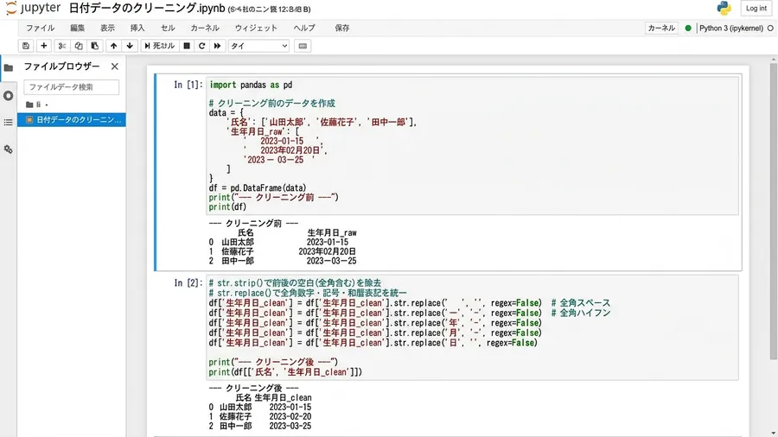Click the 2023-03-25 value in cleaned output
778x437 pixels.
click(x=290, y=426)
